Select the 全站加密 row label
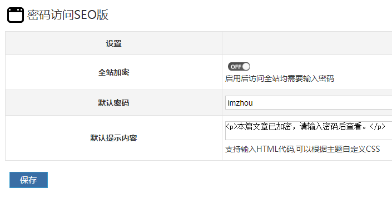Image resolution: width=392 pixels, height=208 pixels. tap(114, 72)
